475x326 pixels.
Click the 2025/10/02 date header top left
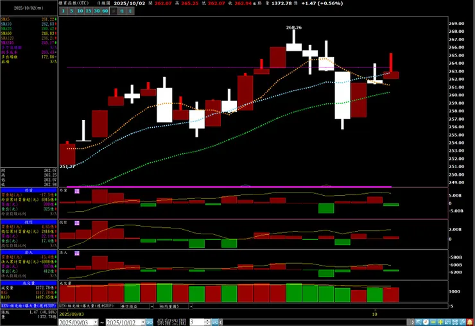point(28,8)
